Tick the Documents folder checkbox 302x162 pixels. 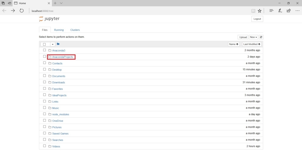coord(45,76)
